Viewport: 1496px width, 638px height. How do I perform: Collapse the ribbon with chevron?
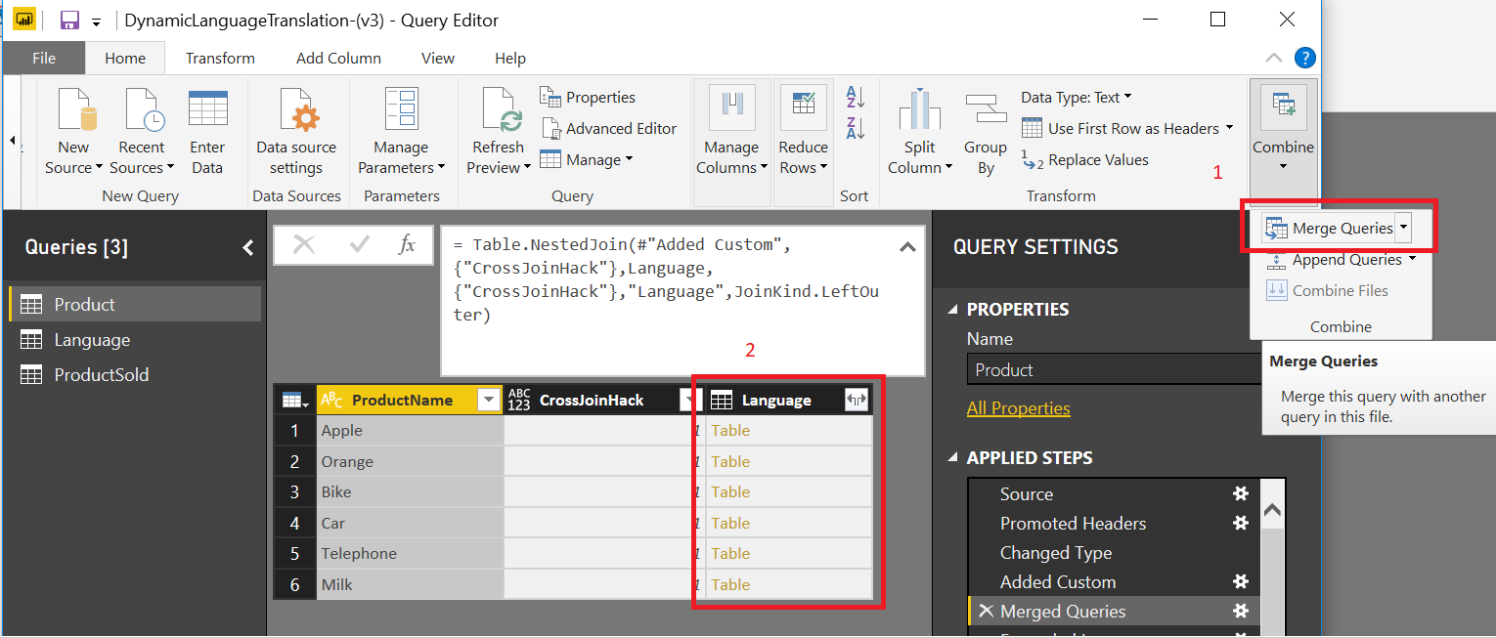coord(1274,58)
